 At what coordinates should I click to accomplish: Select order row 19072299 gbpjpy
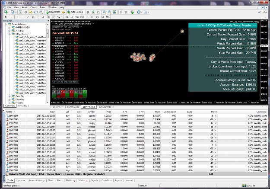click(x=136, y=134)
